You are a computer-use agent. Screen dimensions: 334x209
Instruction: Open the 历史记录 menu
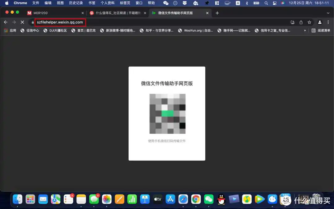click(76, 3)
